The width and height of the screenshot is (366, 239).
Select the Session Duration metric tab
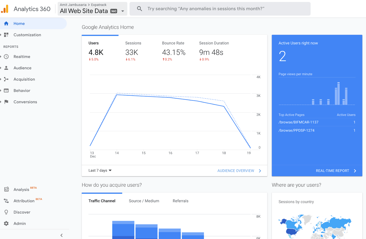pyautogui.click(x=214, y=51)
